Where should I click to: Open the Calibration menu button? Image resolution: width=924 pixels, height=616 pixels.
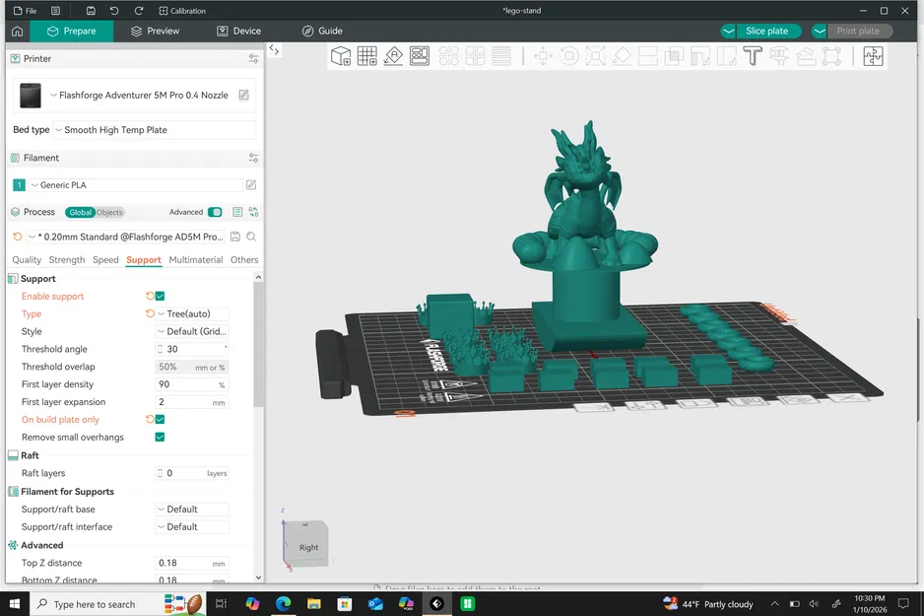182,11
